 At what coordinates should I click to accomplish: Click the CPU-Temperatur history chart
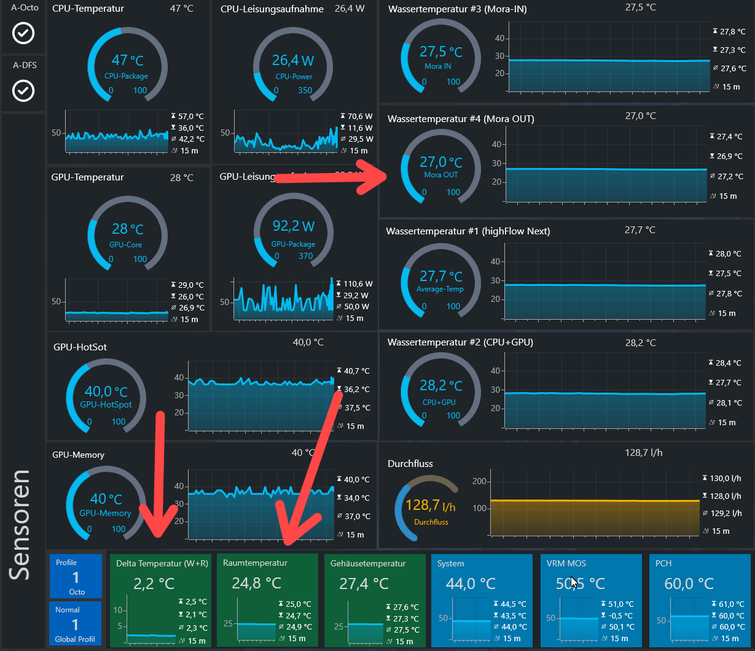pyautogui.click(x=117, y=133)
